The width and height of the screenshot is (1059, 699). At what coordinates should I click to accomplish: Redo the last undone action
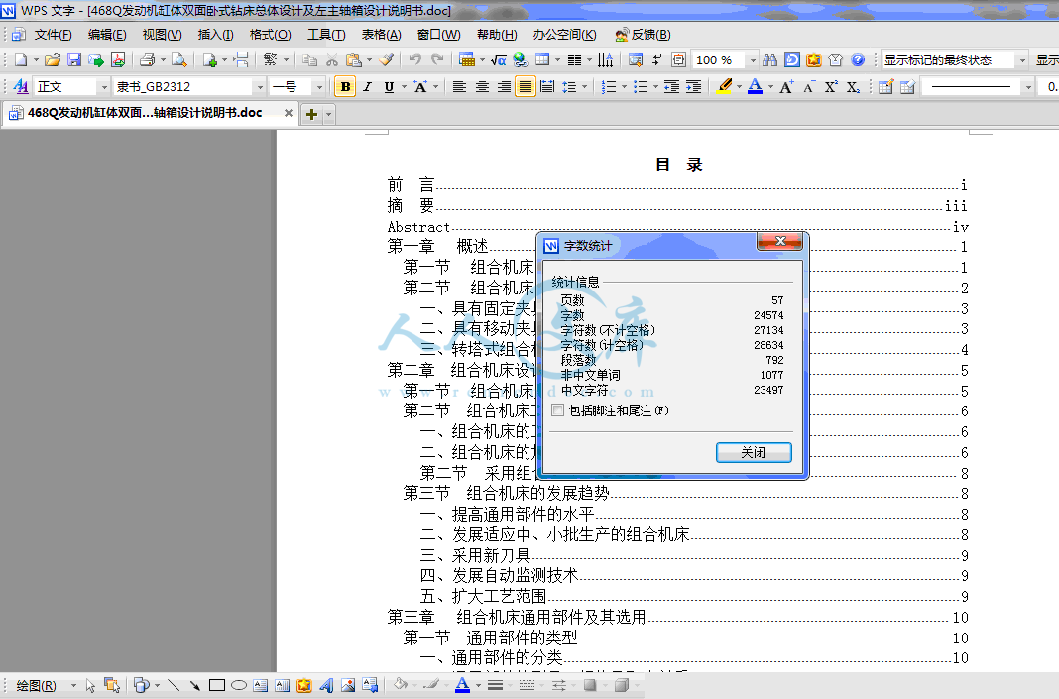point(437,60)
